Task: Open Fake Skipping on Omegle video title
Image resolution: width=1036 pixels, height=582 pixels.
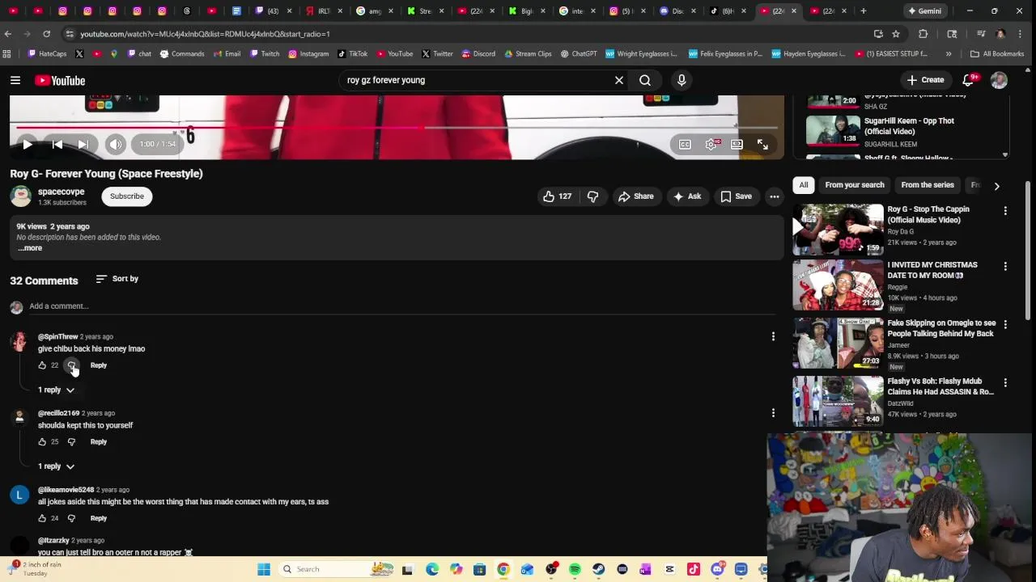Action: pyautogui.click(x=941, y=328)
